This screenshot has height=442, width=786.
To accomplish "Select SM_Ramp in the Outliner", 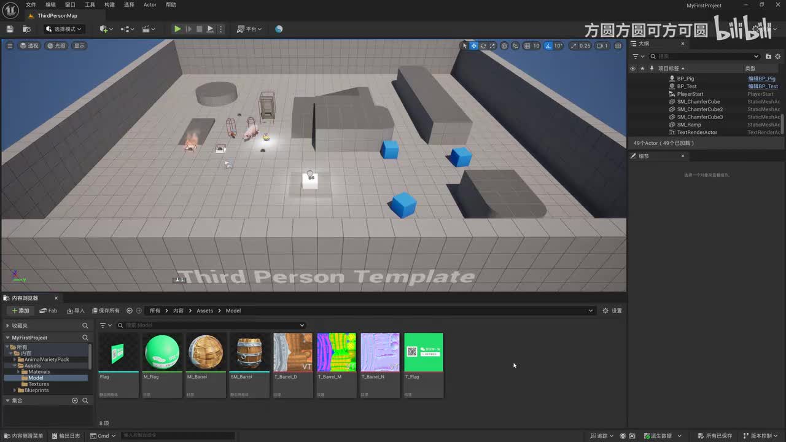I will tap(689, 125).
